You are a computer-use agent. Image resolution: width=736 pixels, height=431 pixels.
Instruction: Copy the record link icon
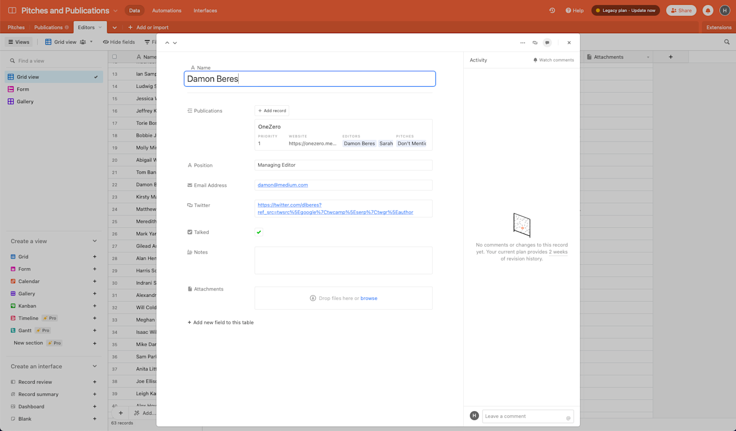(x=535, y=43)
